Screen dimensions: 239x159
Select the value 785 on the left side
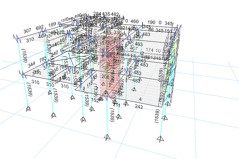(x=43, y=60)
